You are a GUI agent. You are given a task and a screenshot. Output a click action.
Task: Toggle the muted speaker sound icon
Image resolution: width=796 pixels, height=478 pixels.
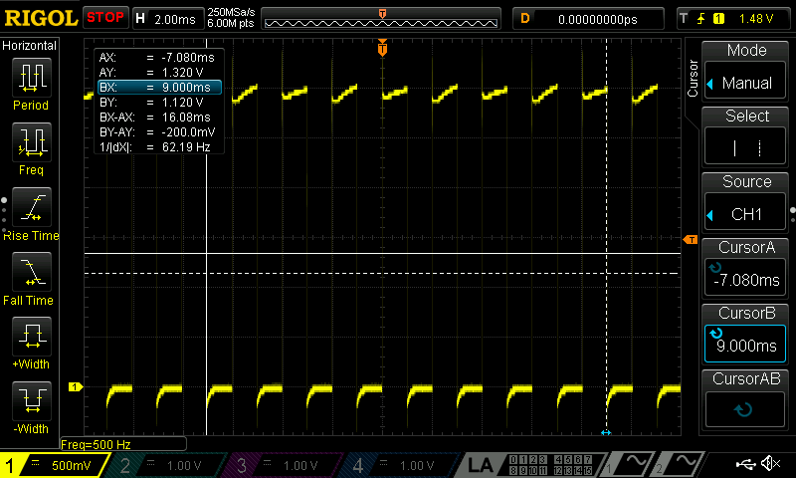point(771,463)
